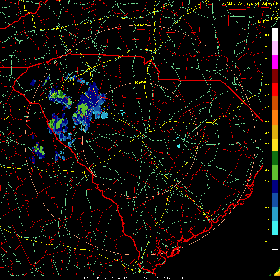Screen dimensions: 280x280
Task: Select the maroon legend swatch
Action: (275, 76)
